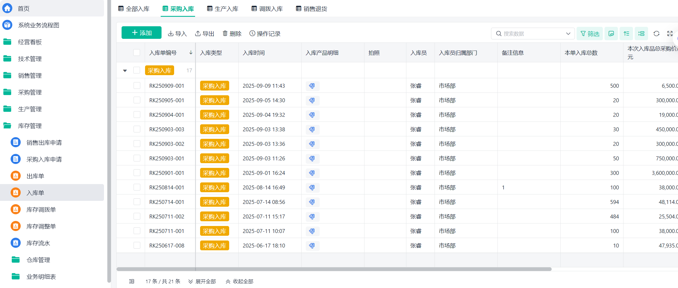Click the sort arrow on 入库单编号 column
The height and width of the screenshot is (288, 678).
click(x=191, y=53)
